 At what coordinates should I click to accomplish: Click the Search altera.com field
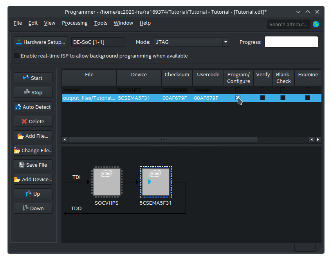tap(289, 24)
